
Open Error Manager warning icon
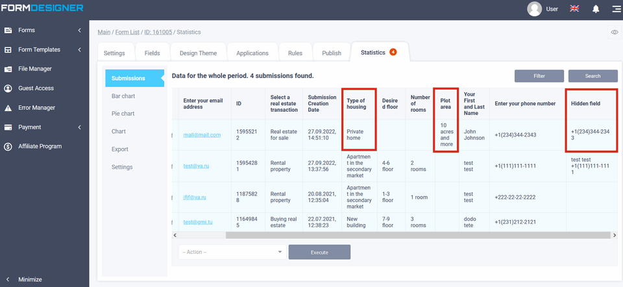click(8, 108)
